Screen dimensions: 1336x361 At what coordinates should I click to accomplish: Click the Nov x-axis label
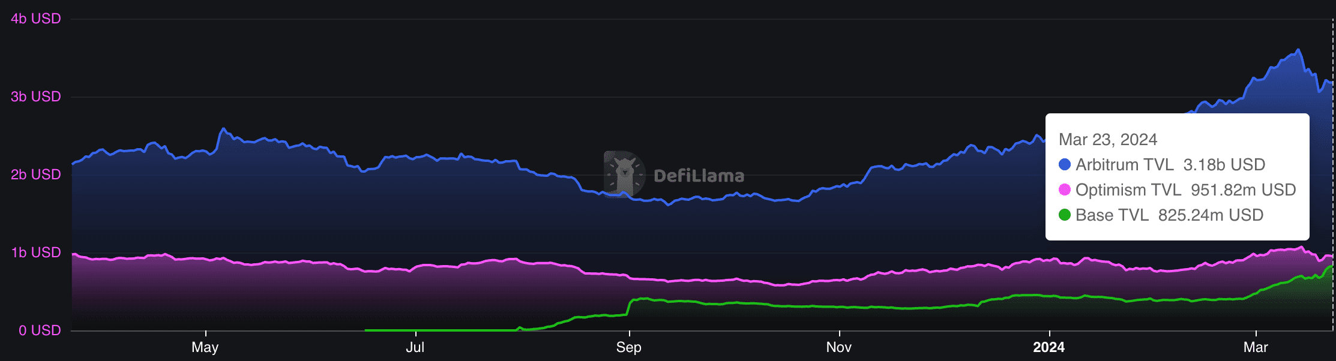(x=839, y=347)
